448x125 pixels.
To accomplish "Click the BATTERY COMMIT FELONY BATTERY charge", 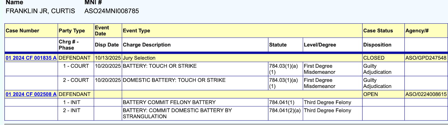I will pyautogui.click(x=169, y=102).
